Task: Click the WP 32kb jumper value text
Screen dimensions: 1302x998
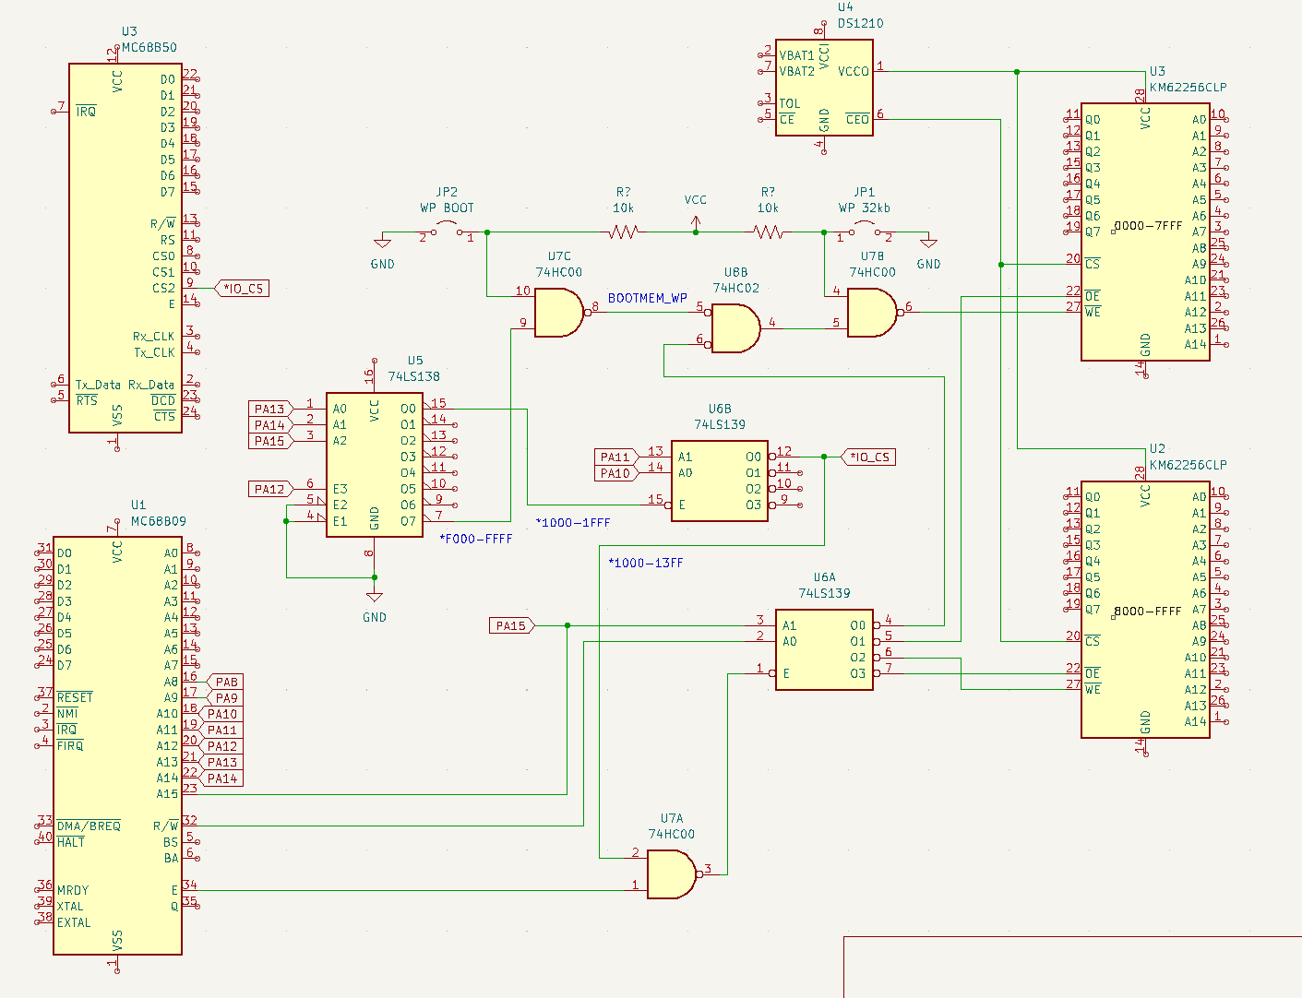Action: (x=865, y=208)
